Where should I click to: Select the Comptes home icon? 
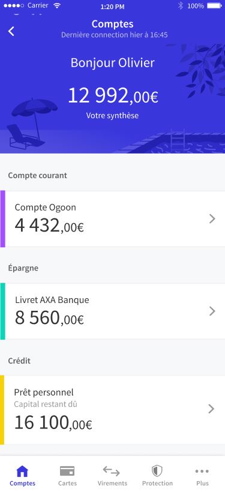click(x=22, y=471)
